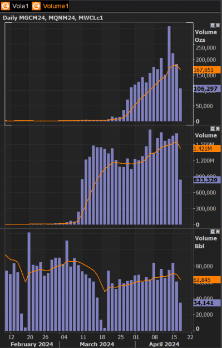The width and height of the screenshot is (222, 348).
Task: Maximize the bottom Volume Bbl chart panel
Action: (x=213, y=232)
